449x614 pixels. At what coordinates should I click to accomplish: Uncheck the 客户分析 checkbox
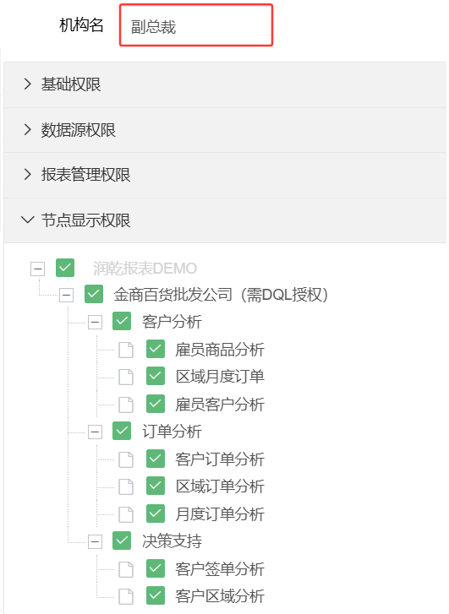click(122, 321)
